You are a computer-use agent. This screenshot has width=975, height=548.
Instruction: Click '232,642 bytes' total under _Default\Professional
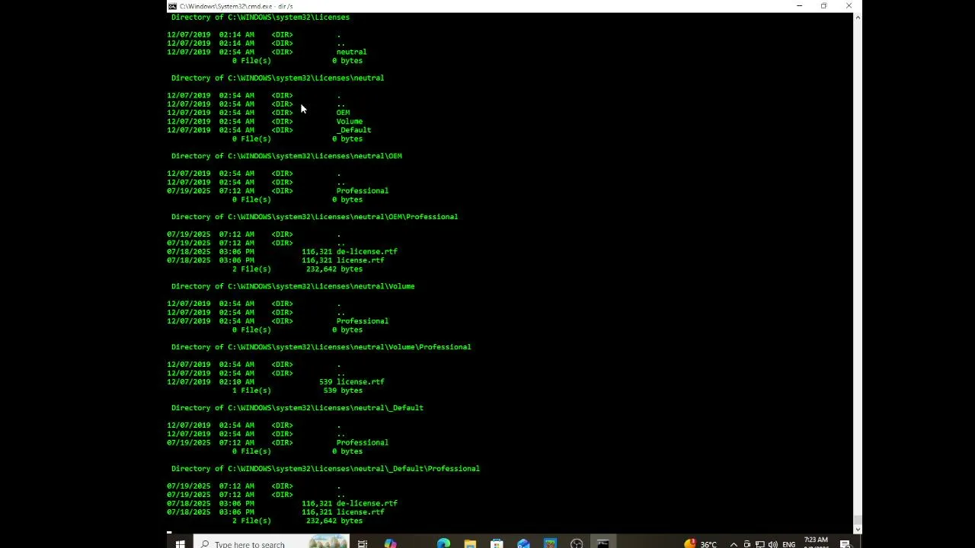(334, 521)
